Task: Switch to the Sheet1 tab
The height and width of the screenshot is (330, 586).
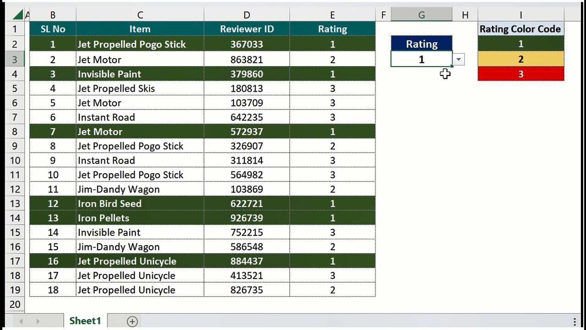Action: [x=85, y=321]
